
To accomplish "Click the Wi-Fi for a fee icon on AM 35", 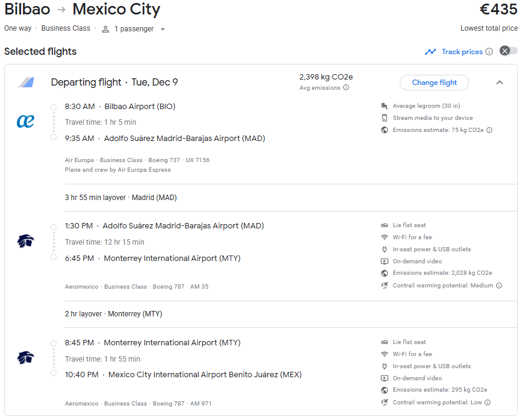I will [x=384, y=237].
